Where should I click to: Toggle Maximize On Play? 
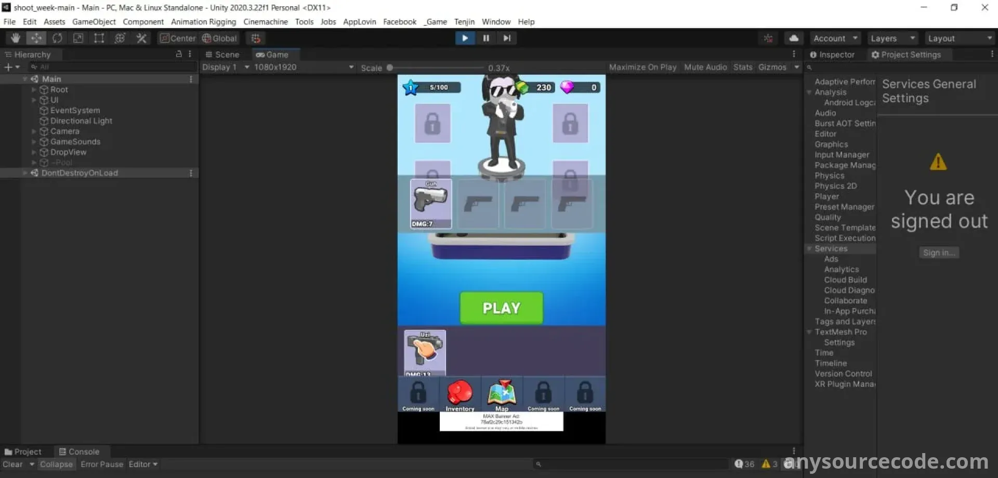coord(642,67)
